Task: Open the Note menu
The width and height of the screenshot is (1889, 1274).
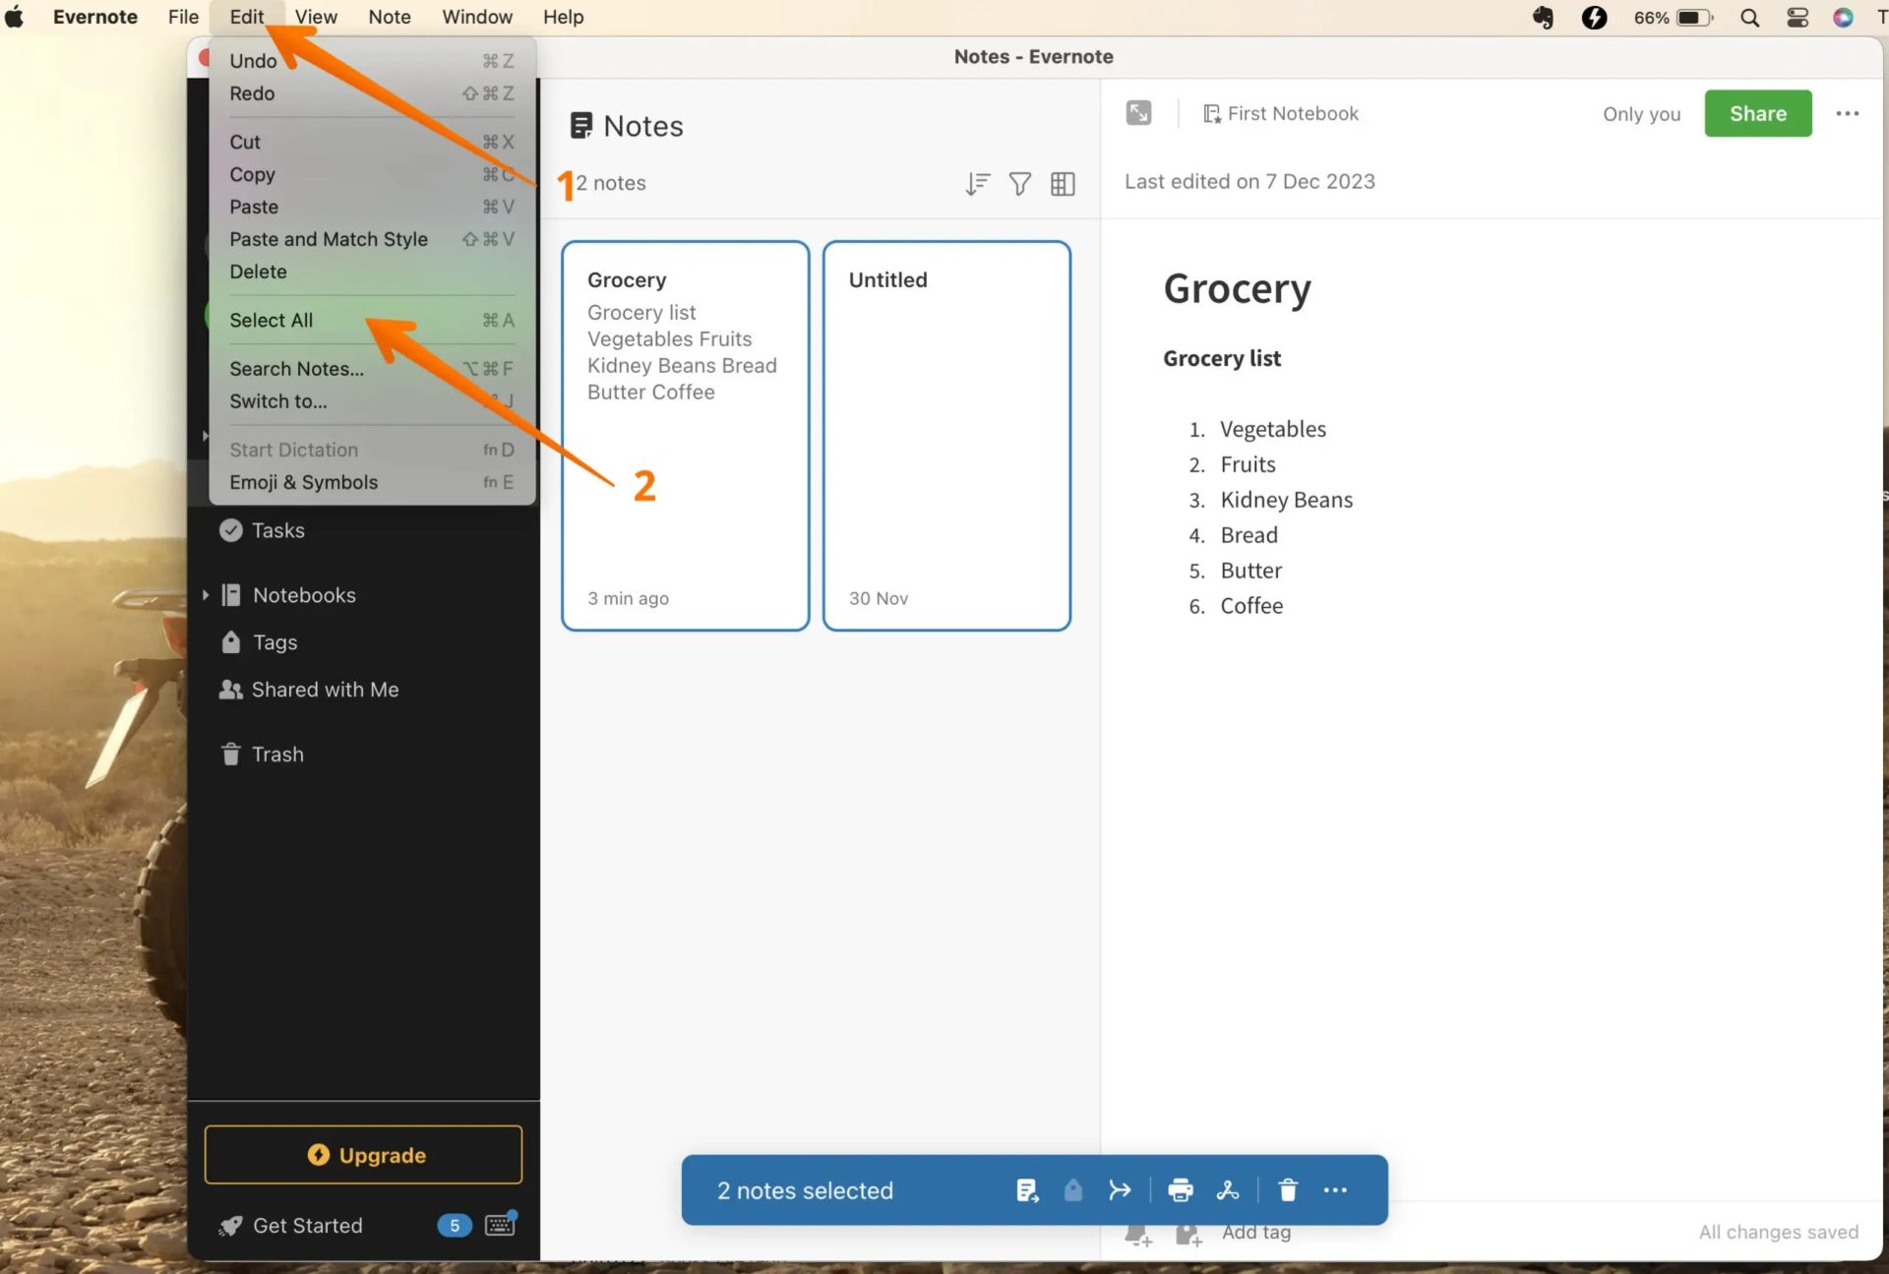Action: (389, 17)
